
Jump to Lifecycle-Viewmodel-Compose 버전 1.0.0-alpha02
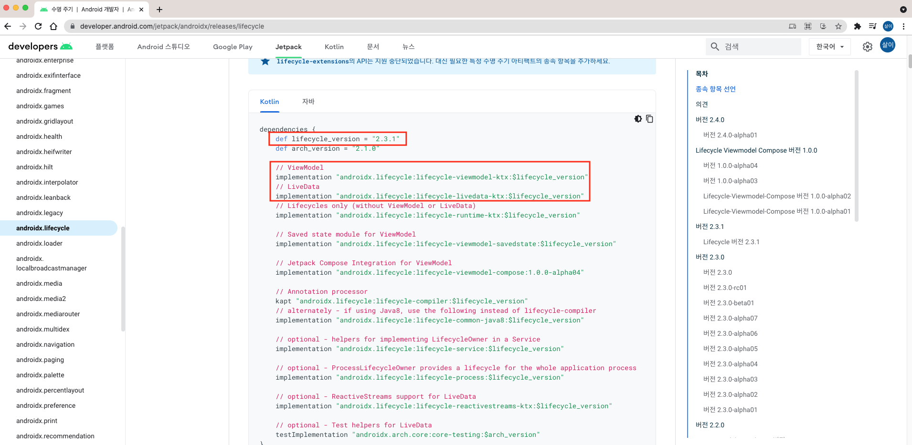click(777, 196)
